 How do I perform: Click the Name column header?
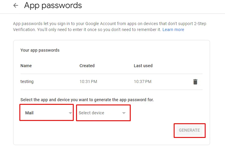[x=26, y=66]
